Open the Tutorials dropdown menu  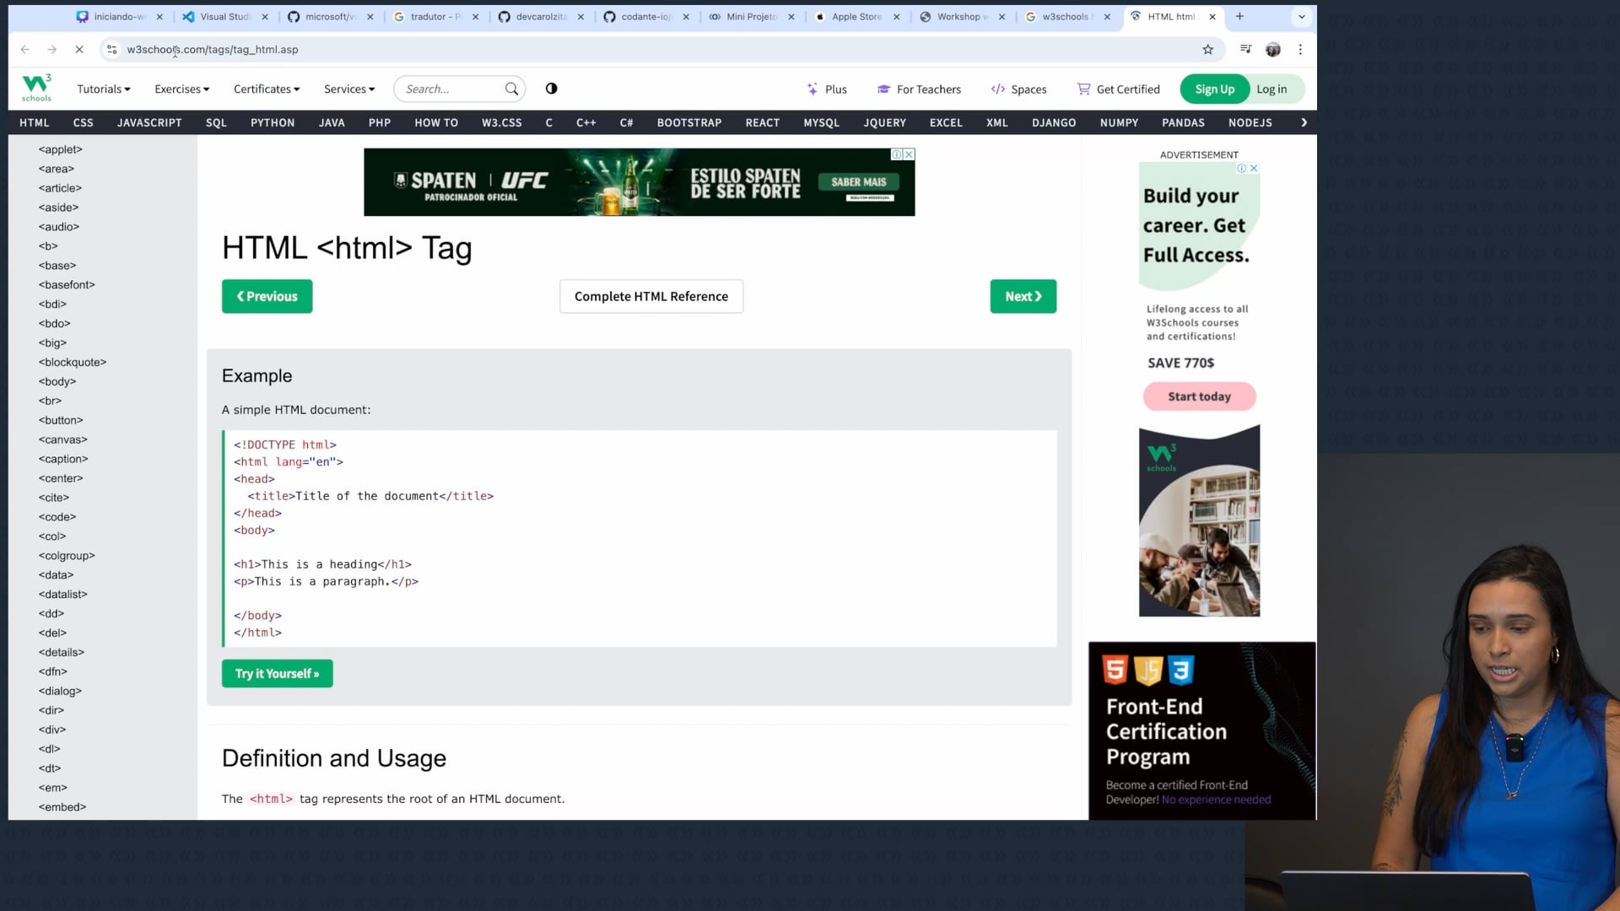click(x=104, y=89)
